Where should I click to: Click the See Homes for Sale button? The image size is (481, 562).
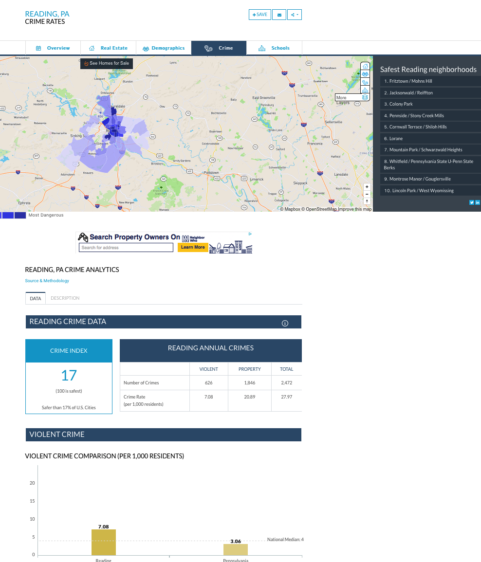tap(106, 63)
